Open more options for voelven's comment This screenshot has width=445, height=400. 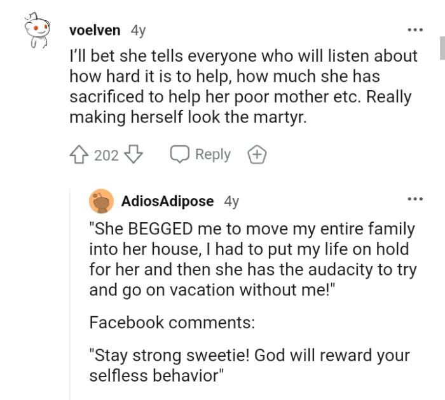415,30
